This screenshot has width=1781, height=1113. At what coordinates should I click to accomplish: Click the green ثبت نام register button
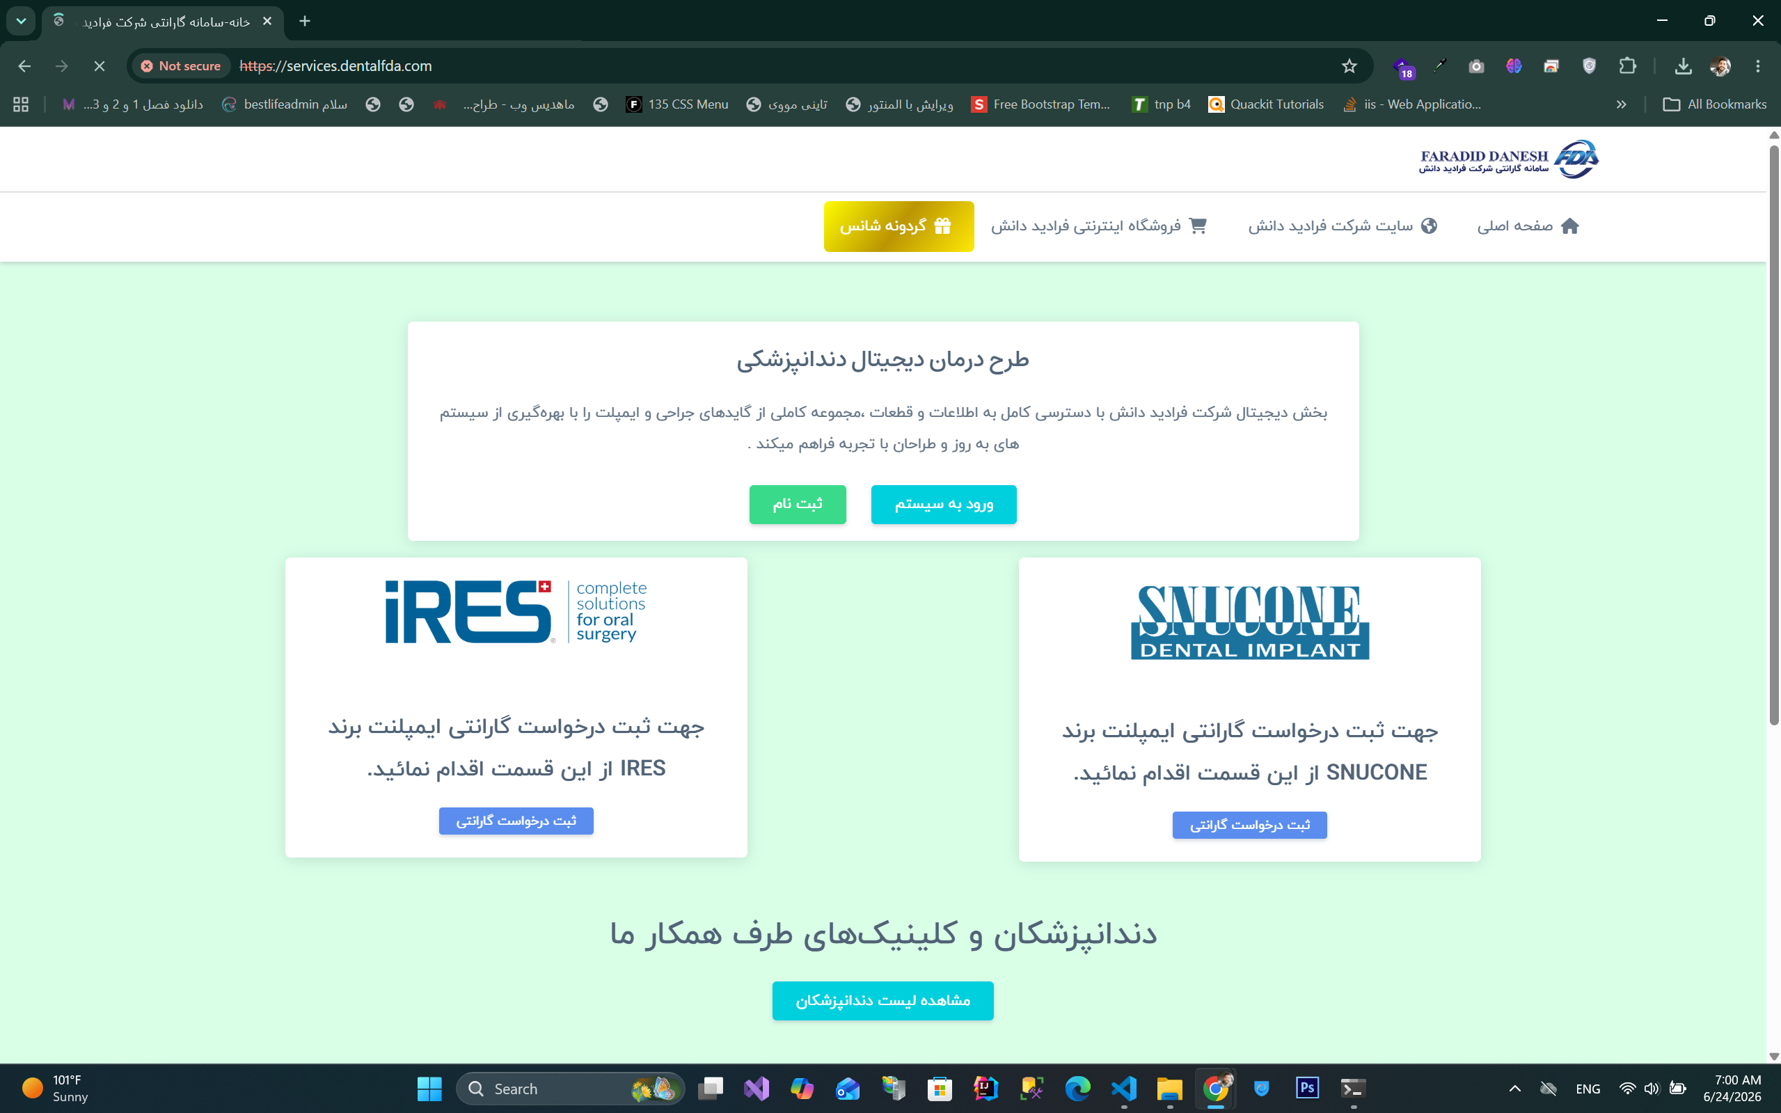click(x=798, y=504)
